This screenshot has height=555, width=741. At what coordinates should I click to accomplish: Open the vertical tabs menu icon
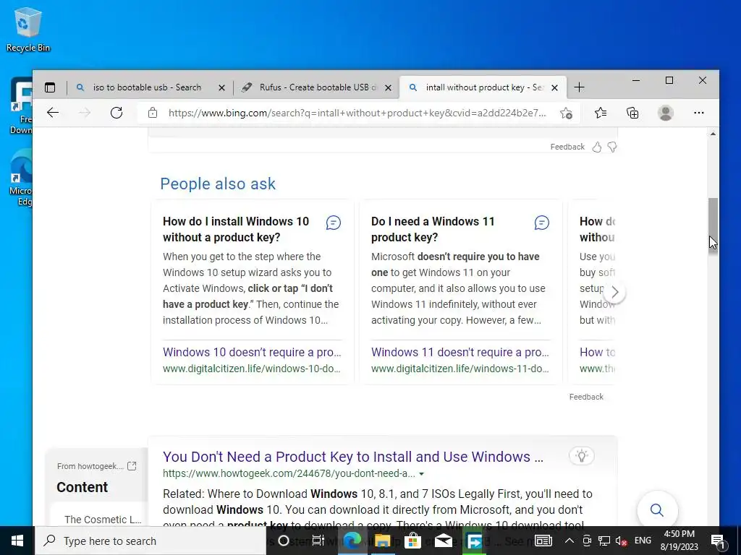[50, 87]
